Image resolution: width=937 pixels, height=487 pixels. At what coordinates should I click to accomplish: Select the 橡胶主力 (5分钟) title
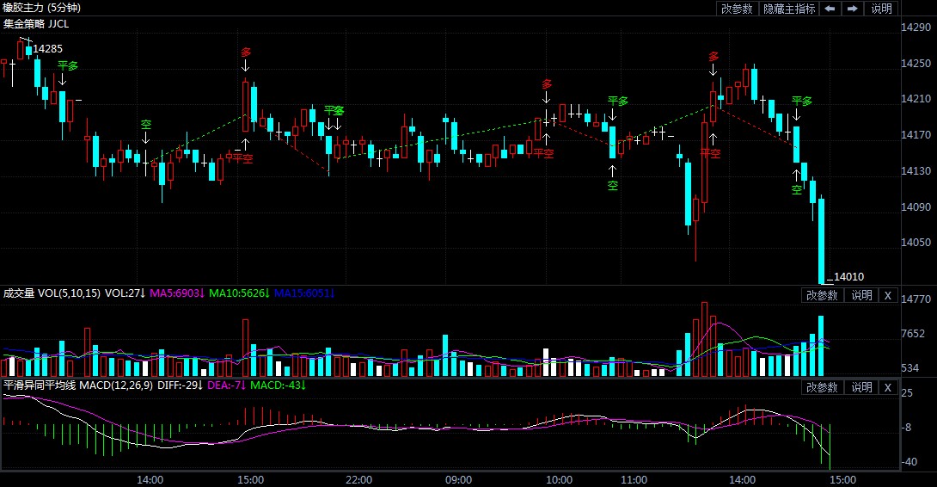click(42, 8)
